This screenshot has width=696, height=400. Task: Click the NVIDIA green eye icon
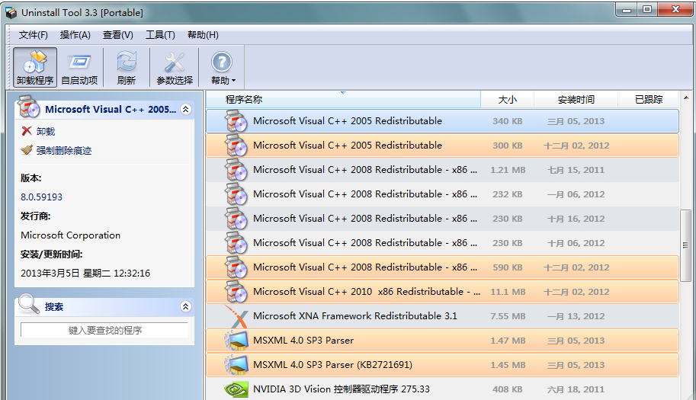point(236,389)
